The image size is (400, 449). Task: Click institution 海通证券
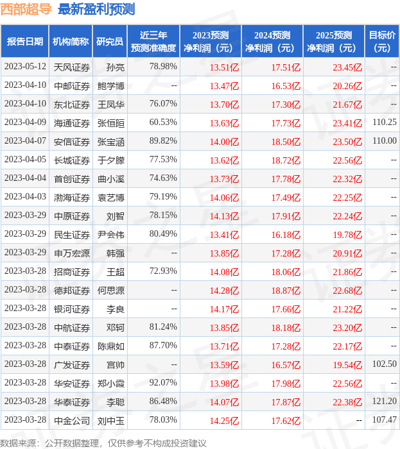pyautogui.click(x=72, y=123)
